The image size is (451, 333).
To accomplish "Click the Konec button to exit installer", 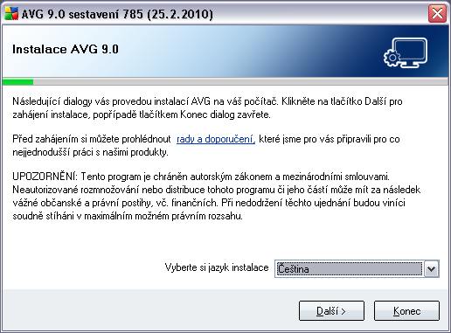I will coord(406,311).
